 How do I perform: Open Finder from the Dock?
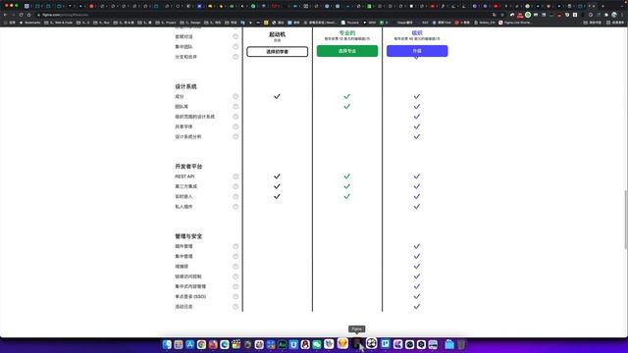click(x=167, y=344)
